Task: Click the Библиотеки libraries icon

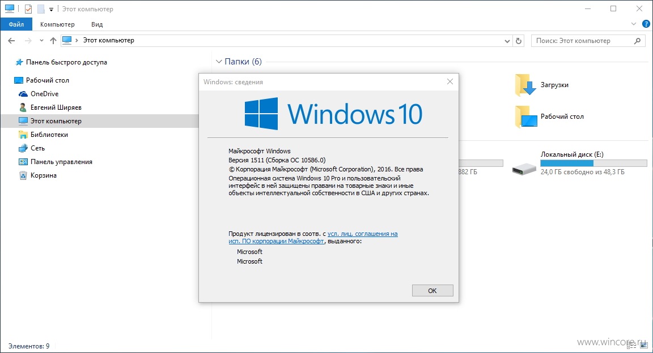Action: click(x=23, y=135)
